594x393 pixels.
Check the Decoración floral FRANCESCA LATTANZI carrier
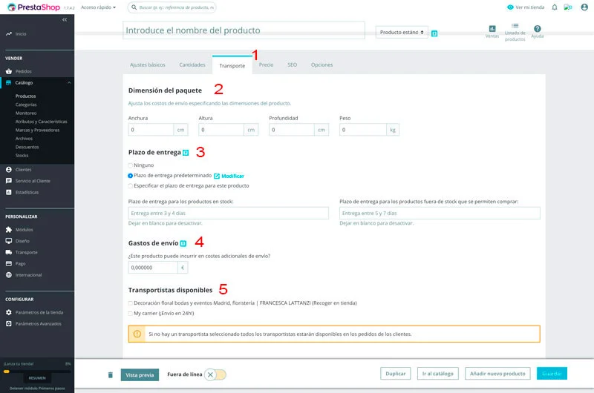[x=131, y=303]
